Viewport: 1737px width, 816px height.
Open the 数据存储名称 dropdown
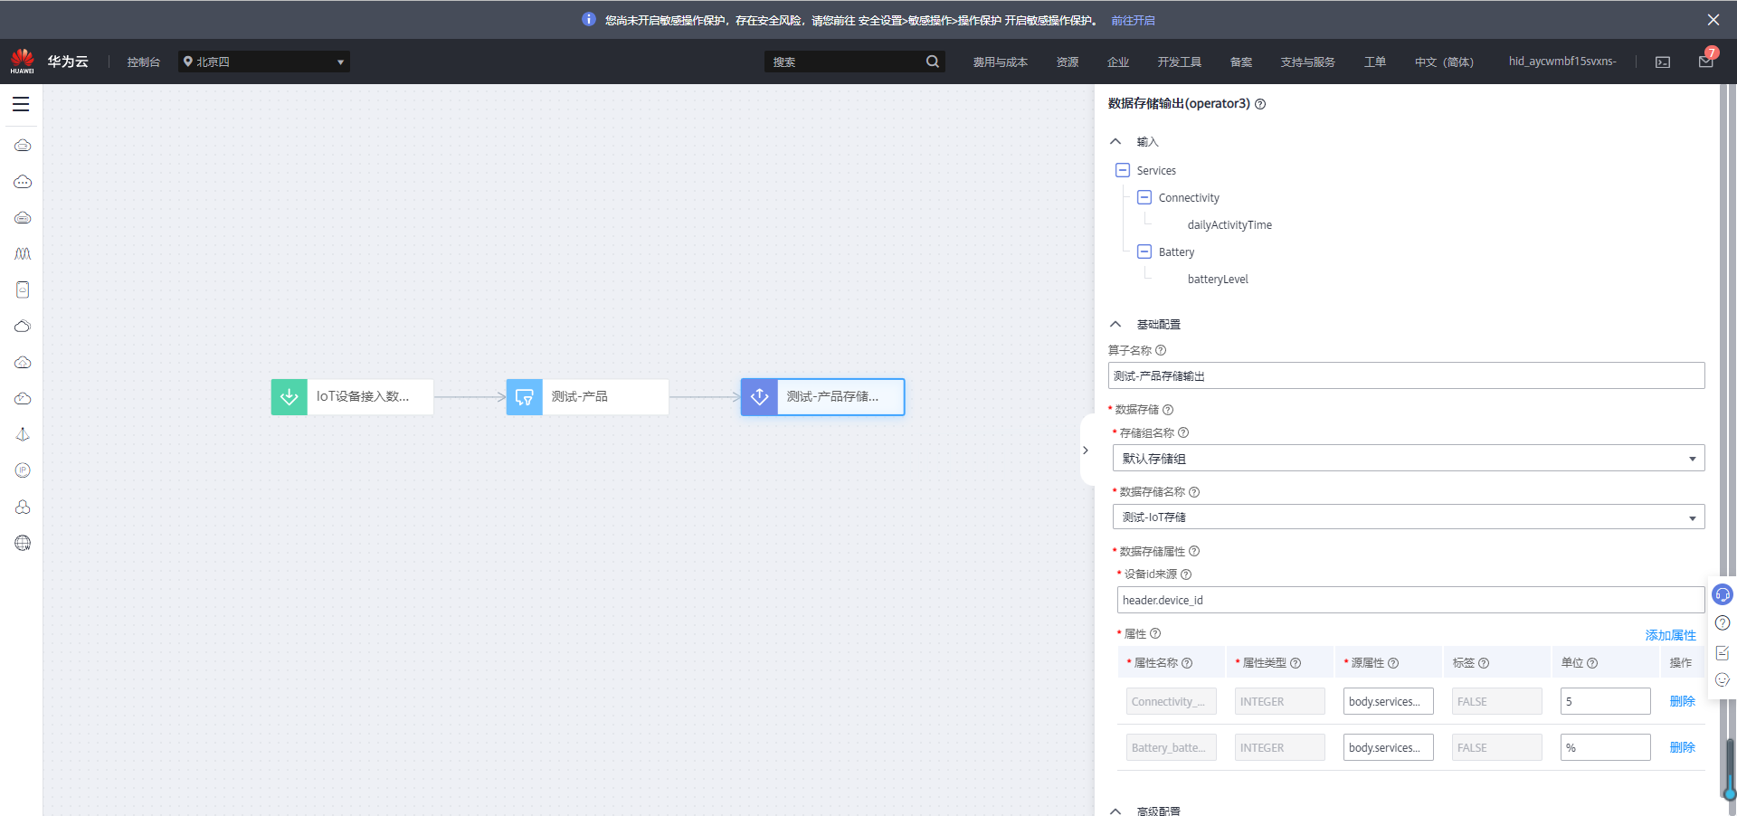pos(1409,517)
